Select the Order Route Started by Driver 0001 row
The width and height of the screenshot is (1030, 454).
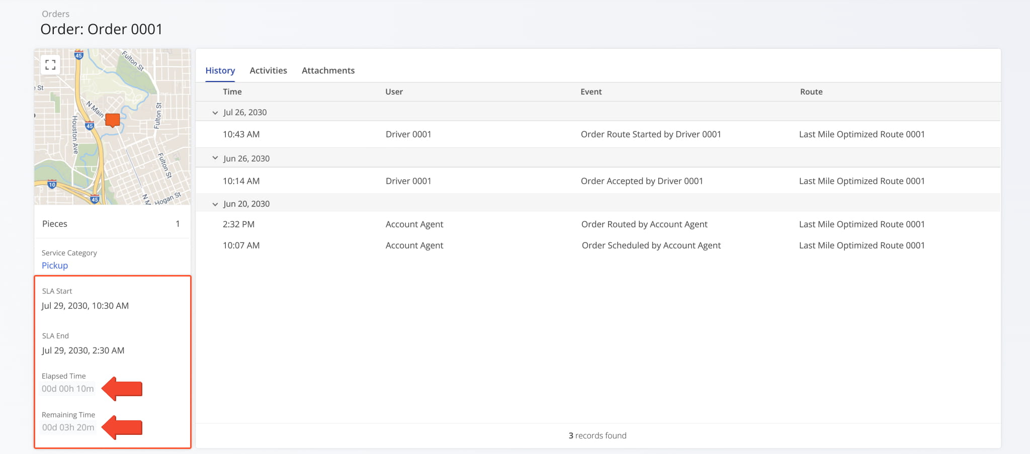[651, 134]
